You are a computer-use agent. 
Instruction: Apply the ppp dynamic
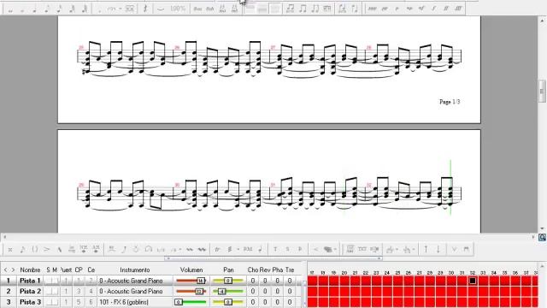pos(373,9)
